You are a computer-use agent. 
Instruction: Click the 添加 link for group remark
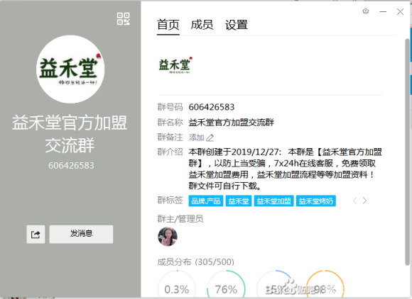(197, 137)
